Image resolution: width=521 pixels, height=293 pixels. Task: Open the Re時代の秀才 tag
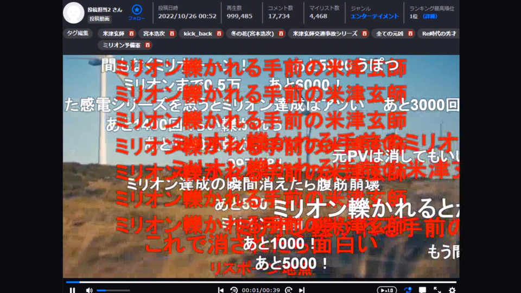pyautogui.click(x=439, y=34)
